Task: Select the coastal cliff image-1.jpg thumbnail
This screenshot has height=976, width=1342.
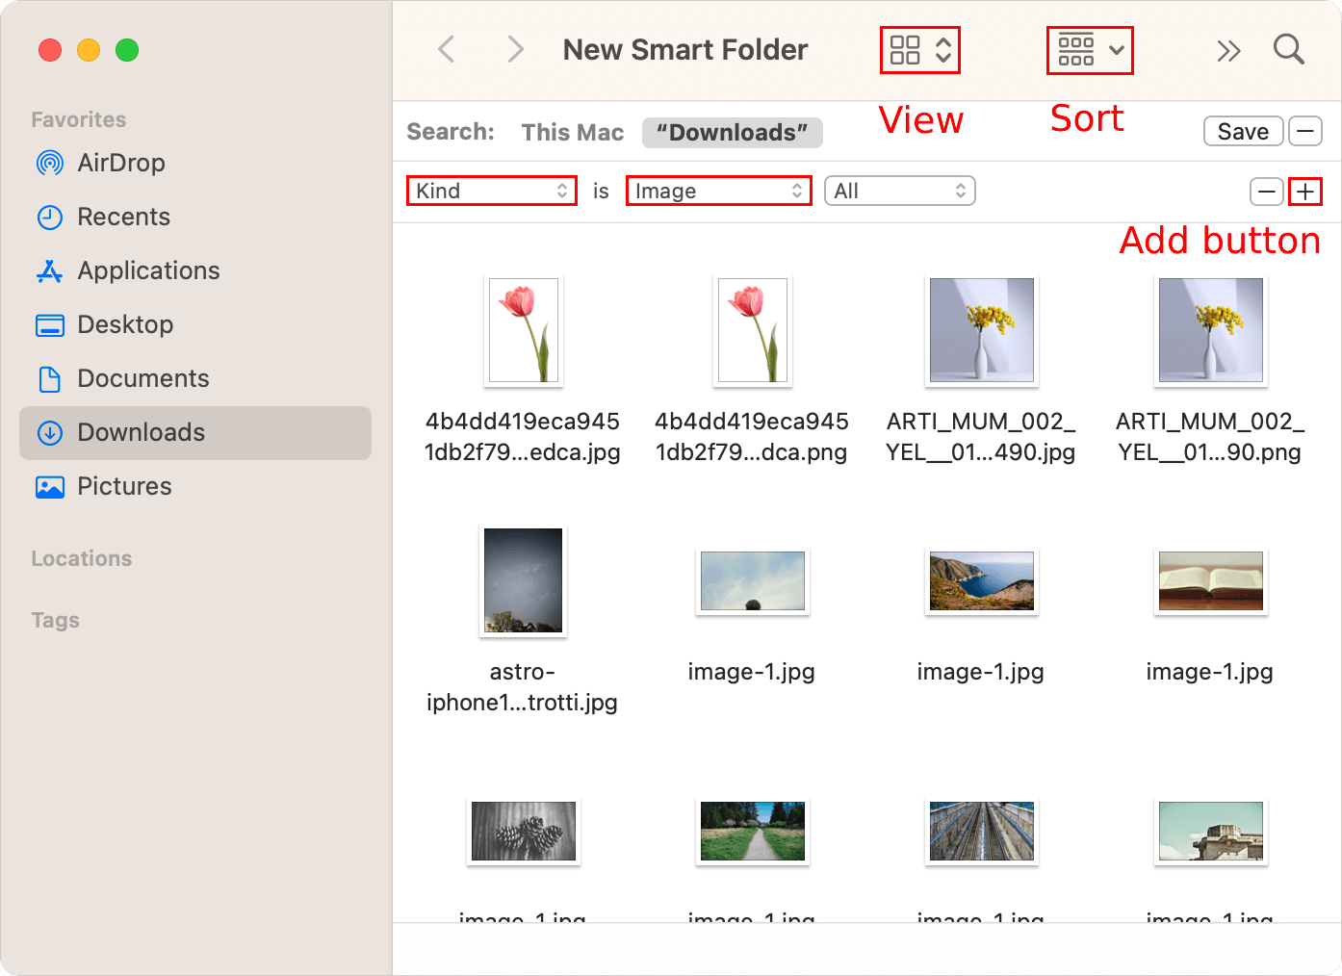Action: click(x=982, y=581)
